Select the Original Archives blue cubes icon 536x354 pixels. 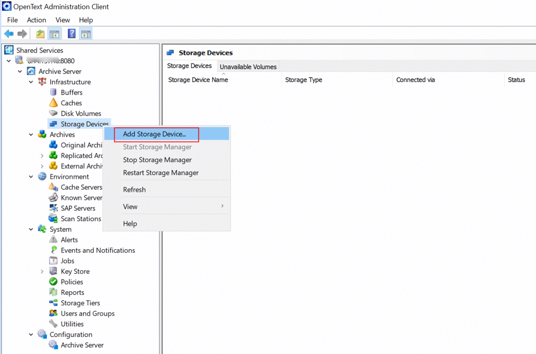[x=53, y=145]
